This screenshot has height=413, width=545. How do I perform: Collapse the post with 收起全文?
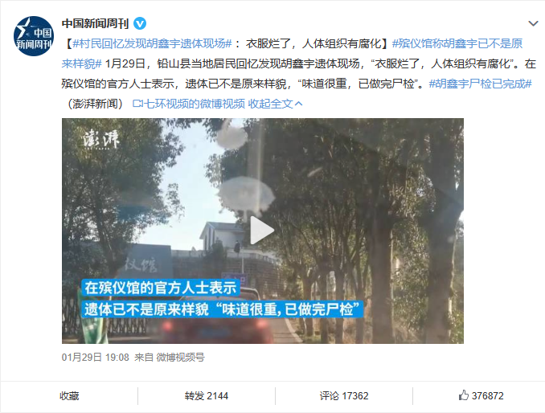pos(270,104)
